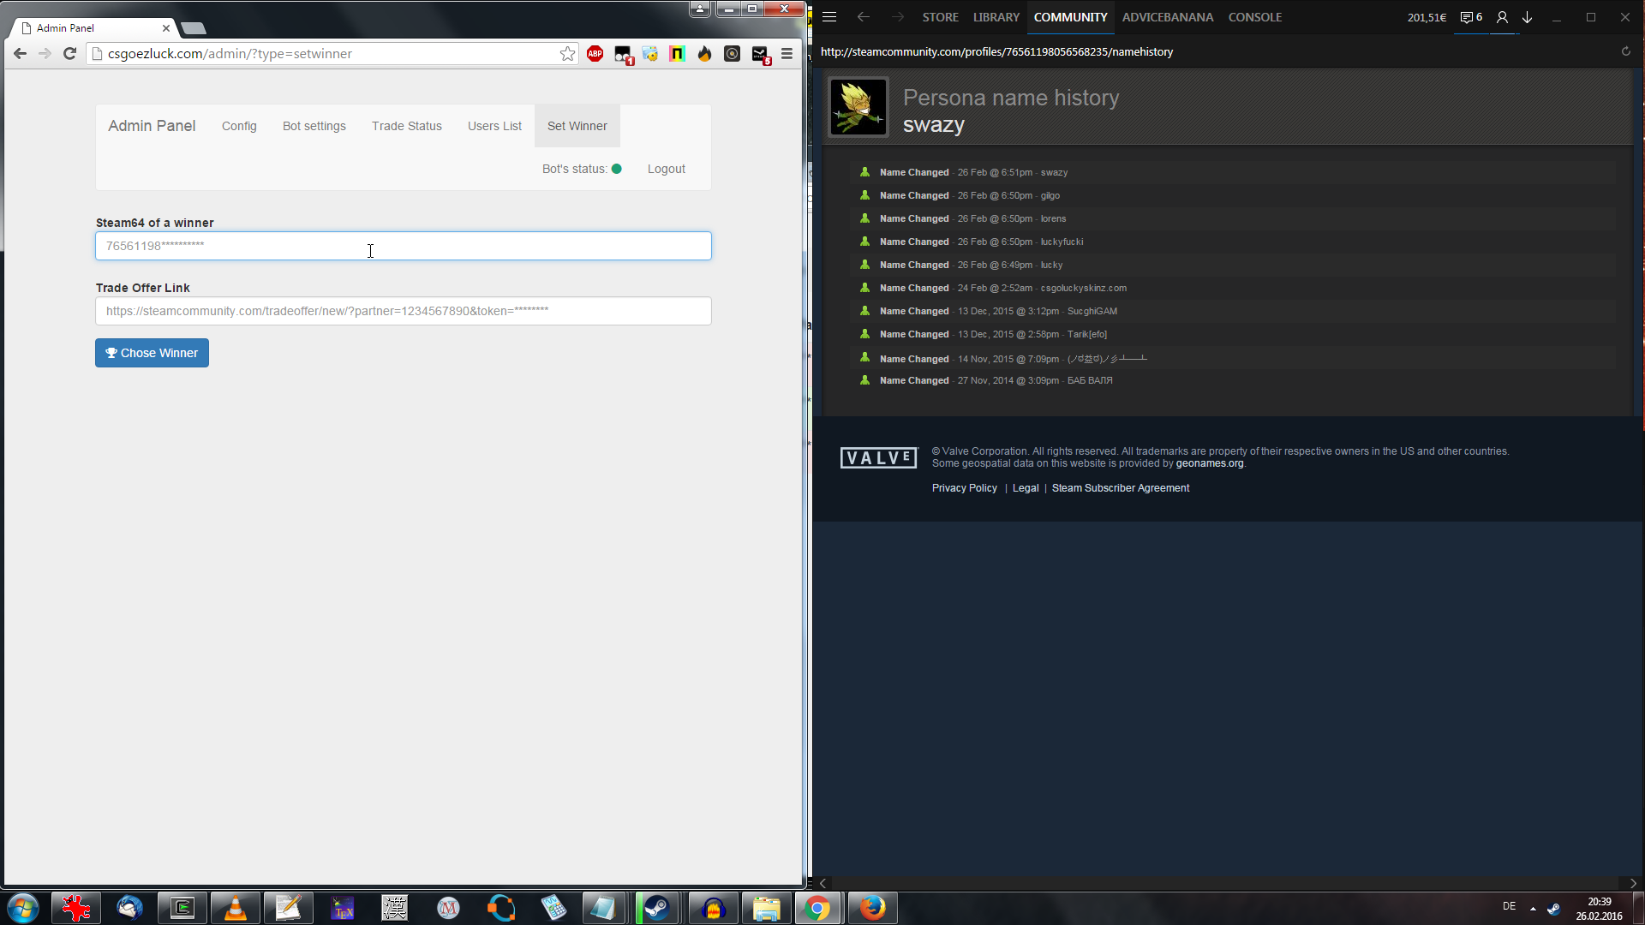Focus the Trade Offer Link field
The width and height of the screenshot is (1645, 925).
point(403,311)
